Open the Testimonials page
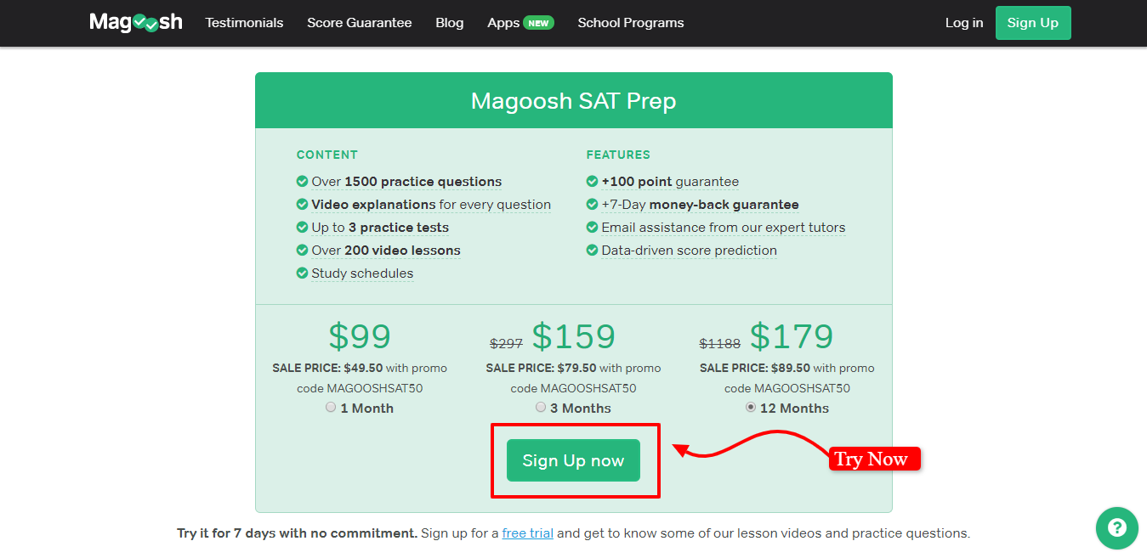Viewport: 1147px width, 558px height. coord(244,23)
